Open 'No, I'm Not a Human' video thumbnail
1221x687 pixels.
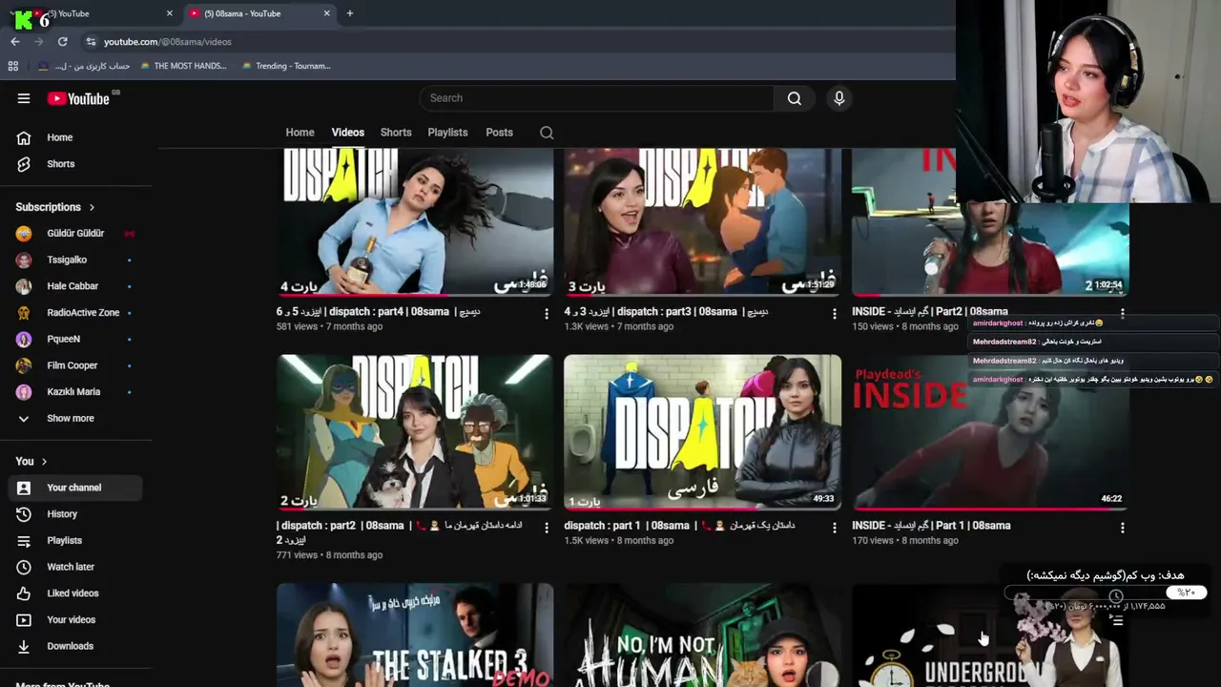pyautogui.click(x=703, y=635)
